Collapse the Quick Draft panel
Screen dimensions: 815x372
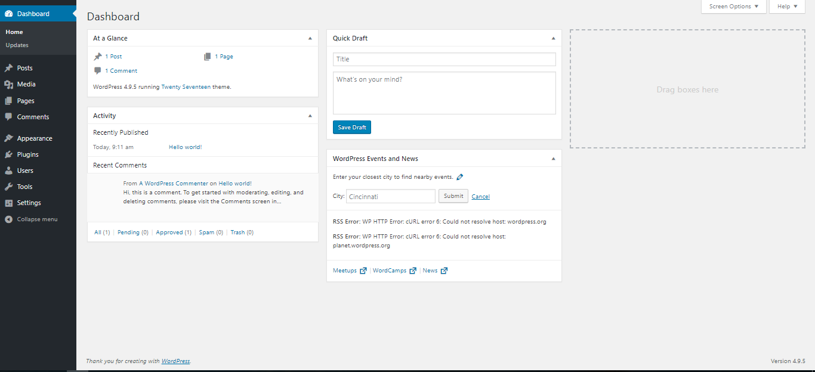553,38
